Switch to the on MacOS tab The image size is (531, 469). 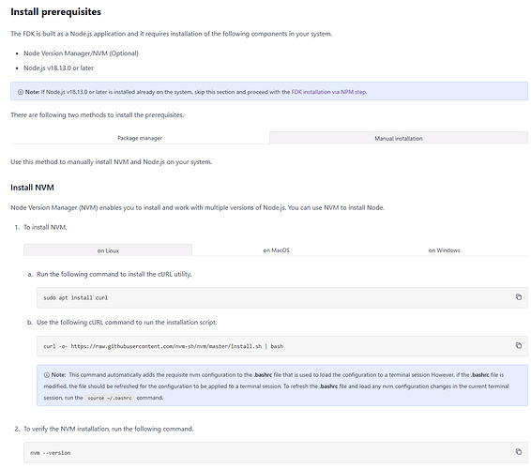277,250
